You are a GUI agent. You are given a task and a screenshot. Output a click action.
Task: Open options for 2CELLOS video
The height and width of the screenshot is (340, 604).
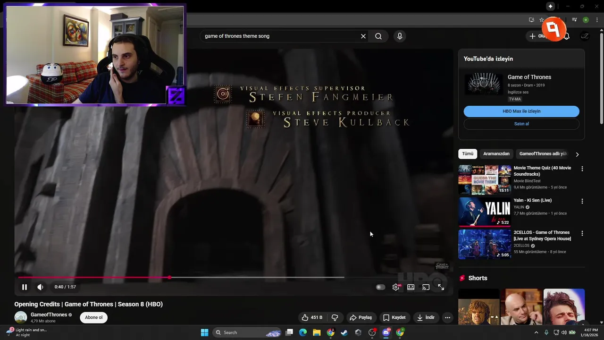click(582, 233)
